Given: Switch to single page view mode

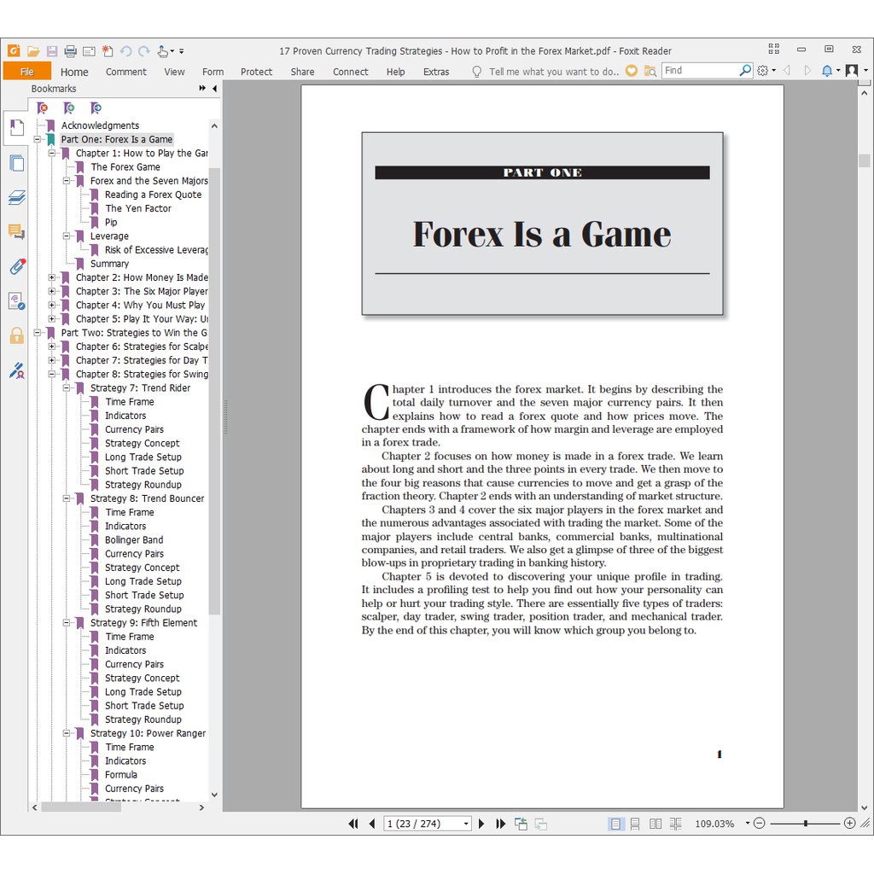Looking at the screenshot, I should 615,824.
